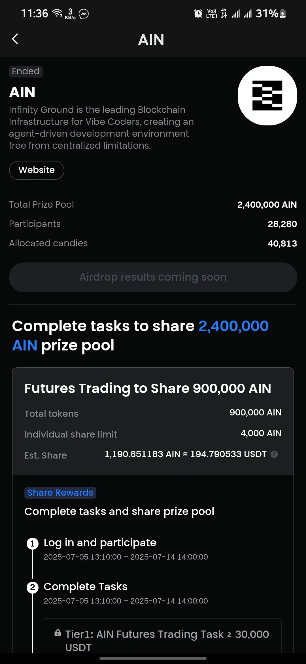Tap the bottom home gesture bar

[153, 658]
